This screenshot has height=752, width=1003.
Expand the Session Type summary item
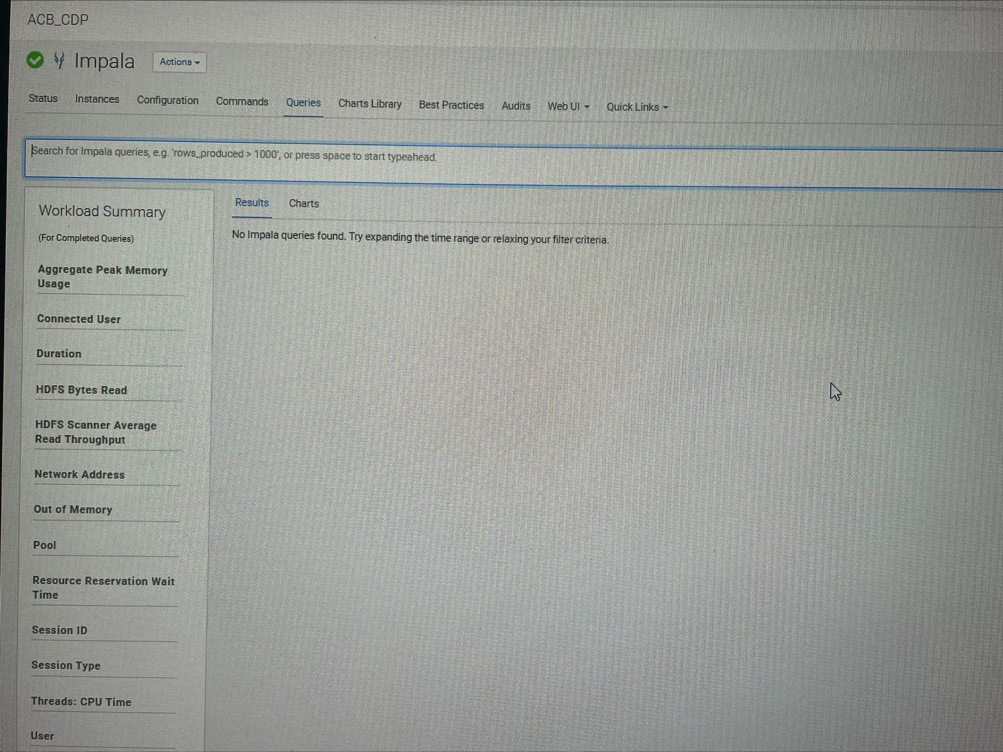pos(66,665)
